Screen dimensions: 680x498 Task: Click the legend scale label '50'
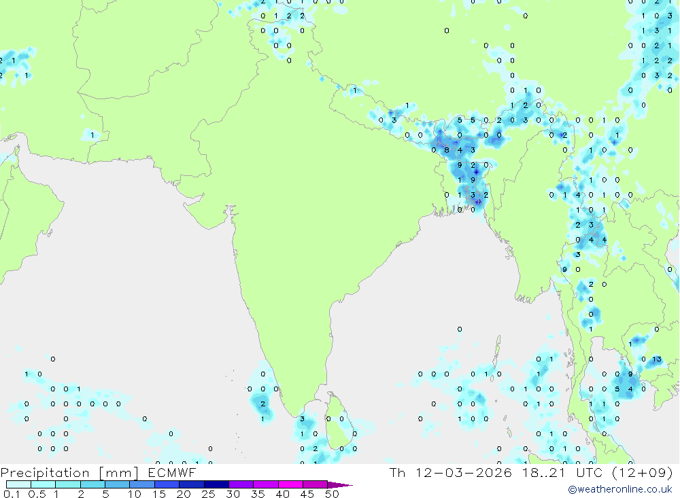click(x=333, y=494)
